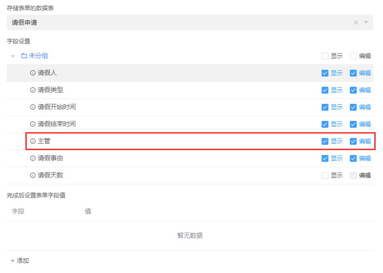Image resolution: width=383 pixels, height=273 pixels.
Task: Click info icon beside 请假结束时间
Action: (33, 124)
